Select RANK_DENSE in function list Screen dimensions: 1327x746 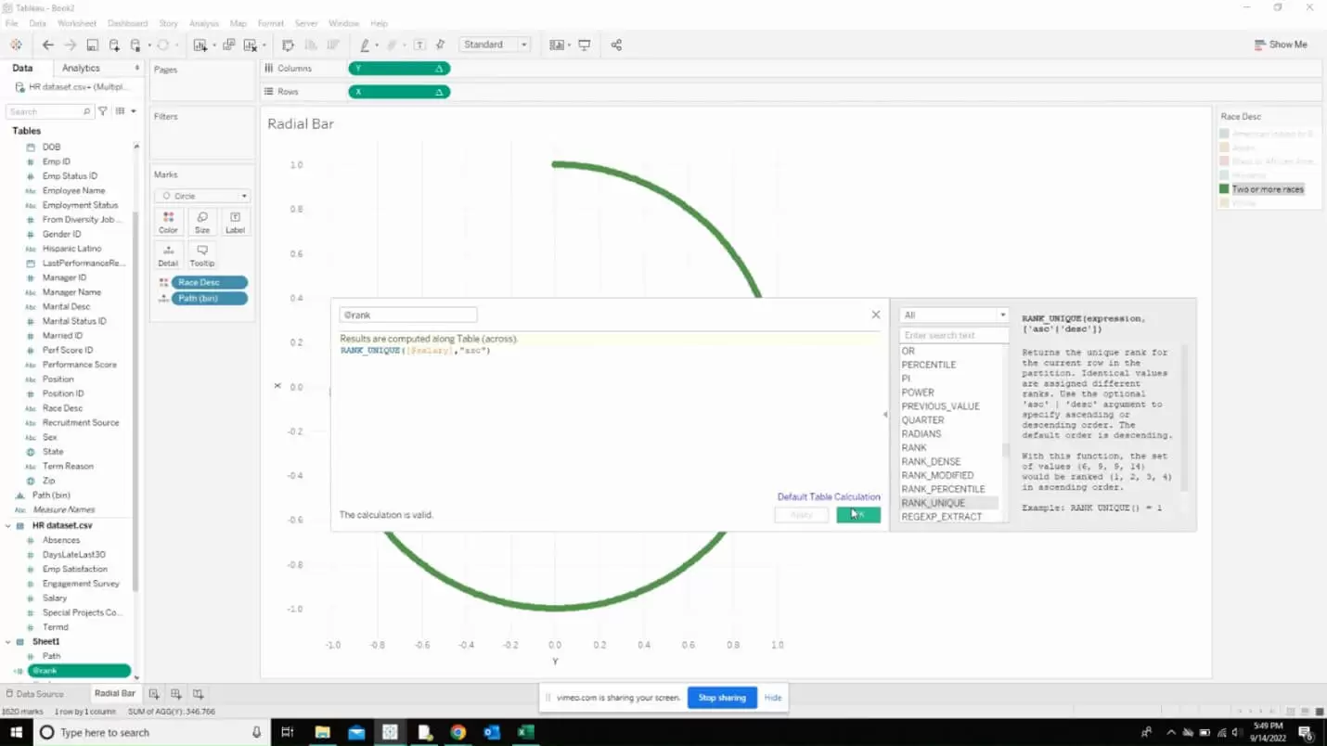point(931,461)
